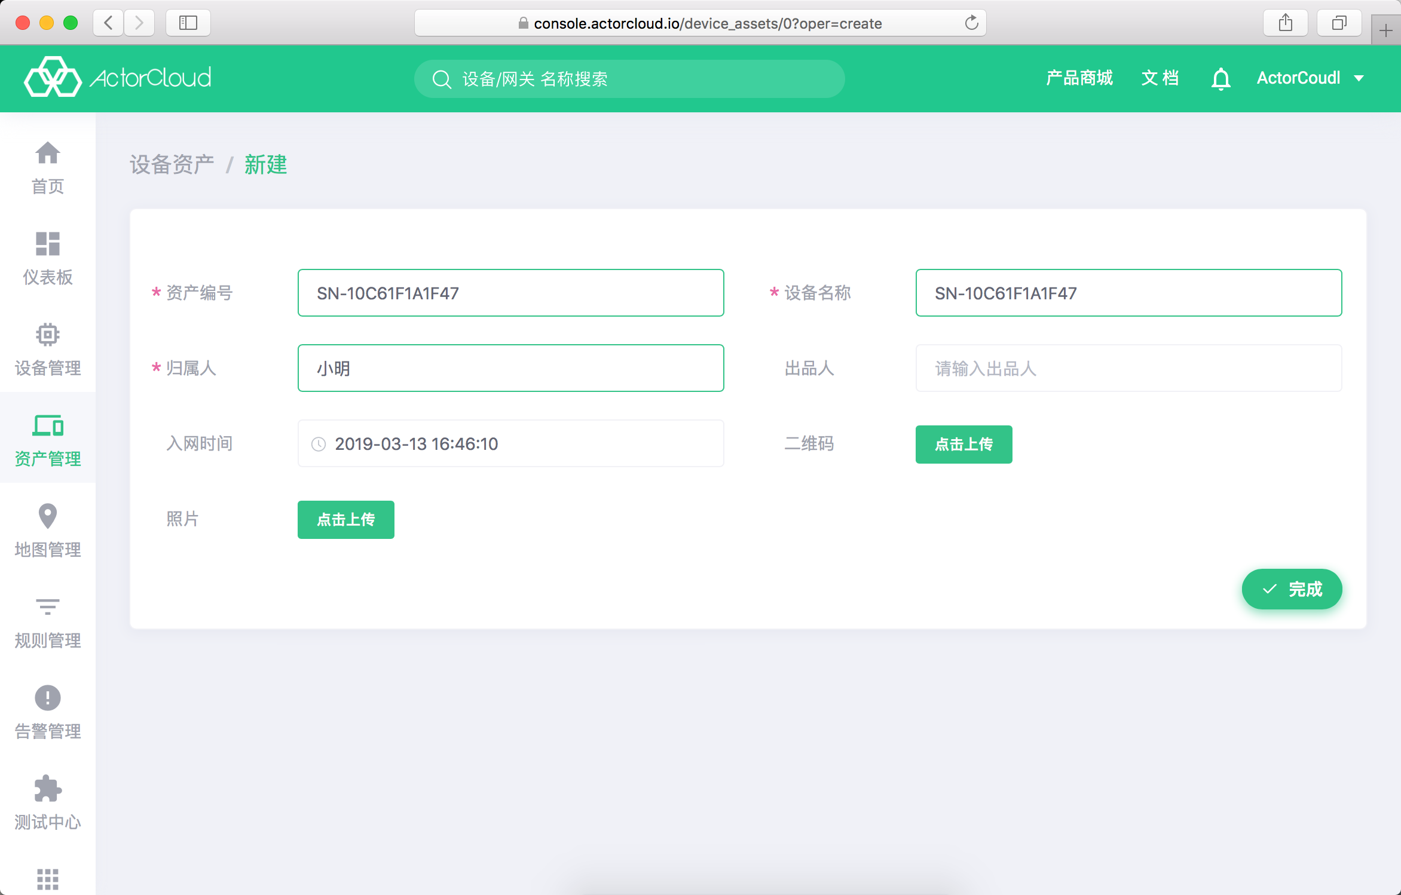Click the 首页 sidebar label

[x=48, y=186]
